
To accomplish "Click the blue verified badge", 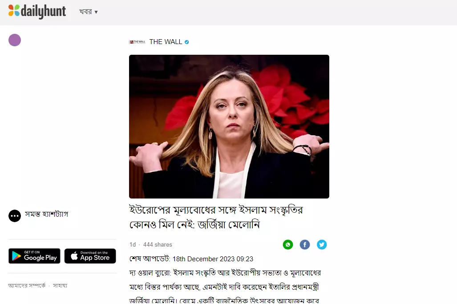I will click(x=187, y=42).
